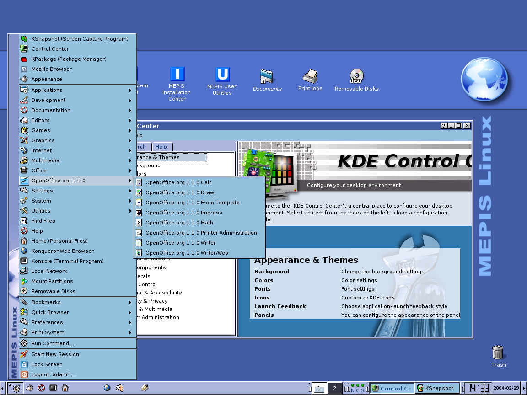Click the Panels link in Control Center

click(x=264, y=315)
